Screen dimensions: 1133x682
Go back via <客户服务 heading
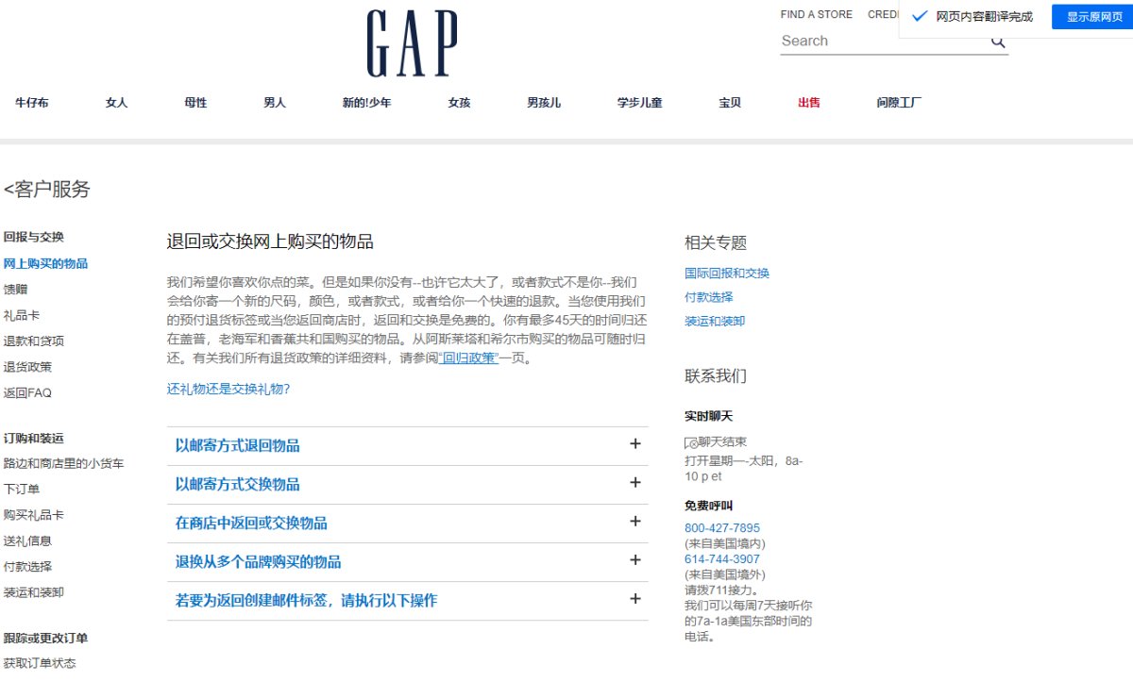click(47, 189)
